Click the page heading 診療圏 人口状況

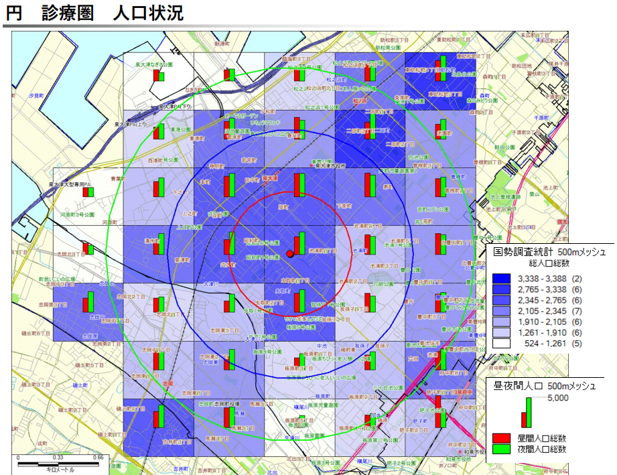94,12
